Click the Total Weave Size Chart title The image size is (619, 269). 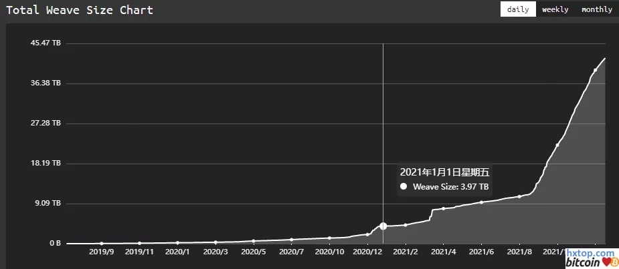click(80, 10)
